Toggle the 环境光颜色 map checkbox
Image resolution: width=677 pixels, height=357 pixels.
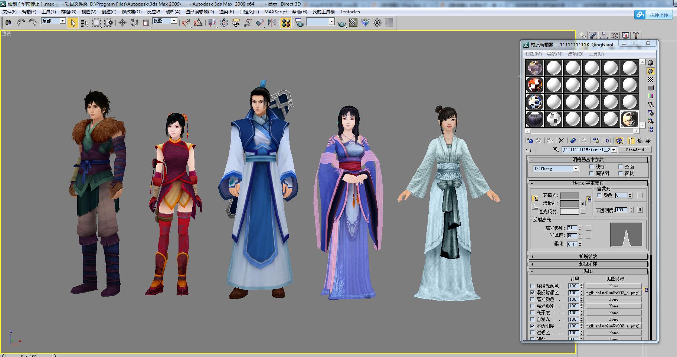[x=533, y=286]
